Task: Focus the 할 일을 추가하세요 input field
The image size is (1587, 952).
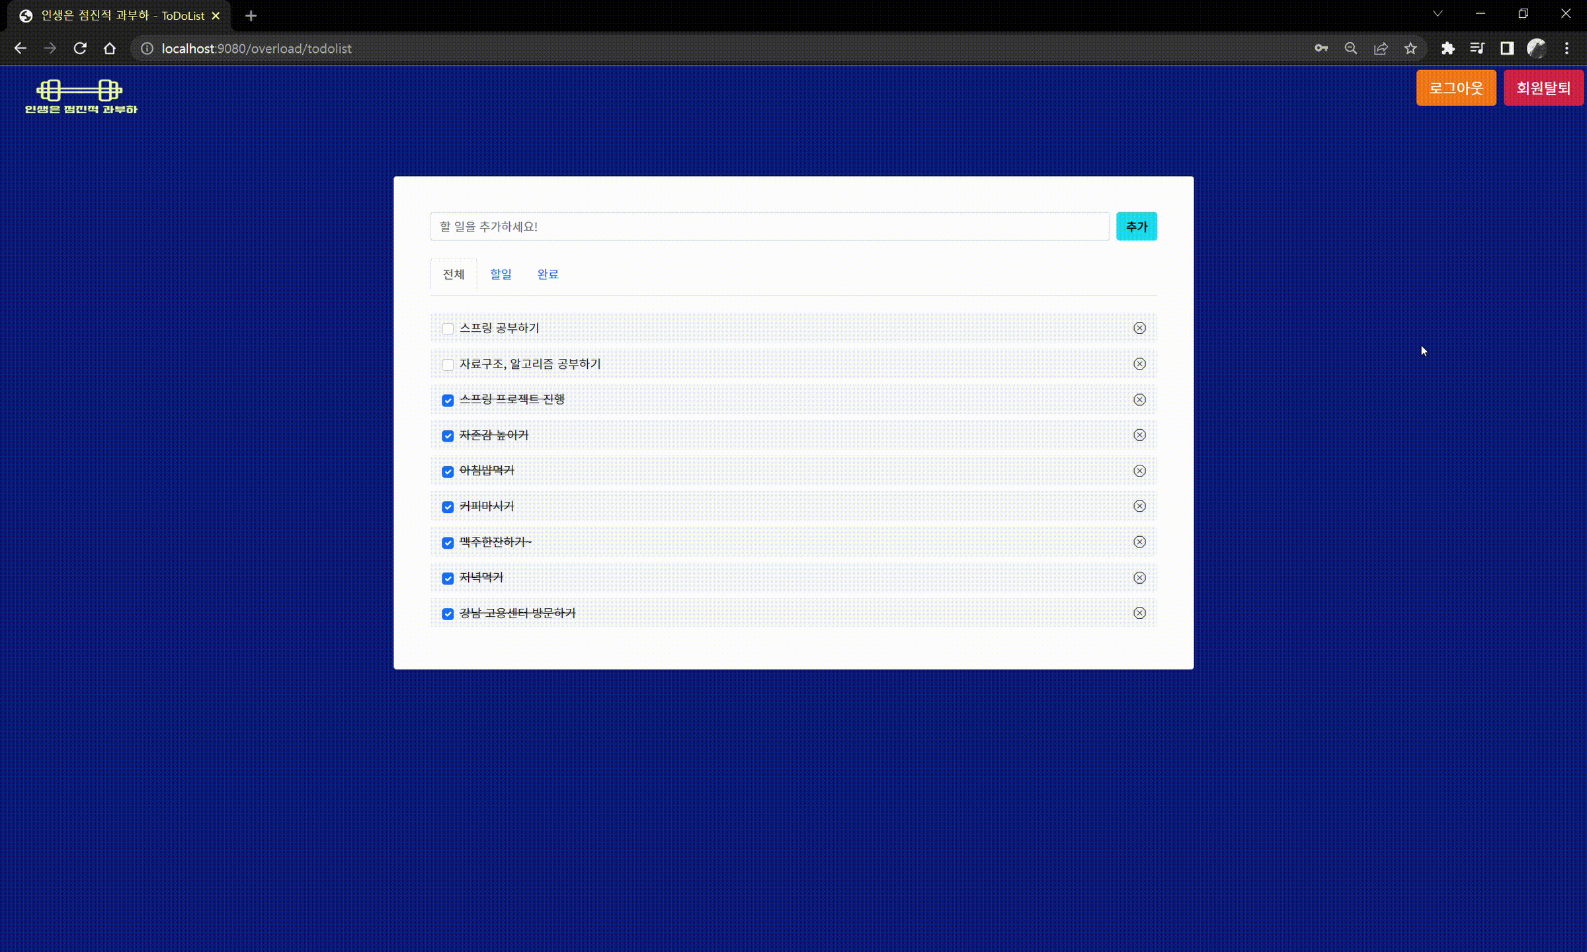Action: [769, 227]
